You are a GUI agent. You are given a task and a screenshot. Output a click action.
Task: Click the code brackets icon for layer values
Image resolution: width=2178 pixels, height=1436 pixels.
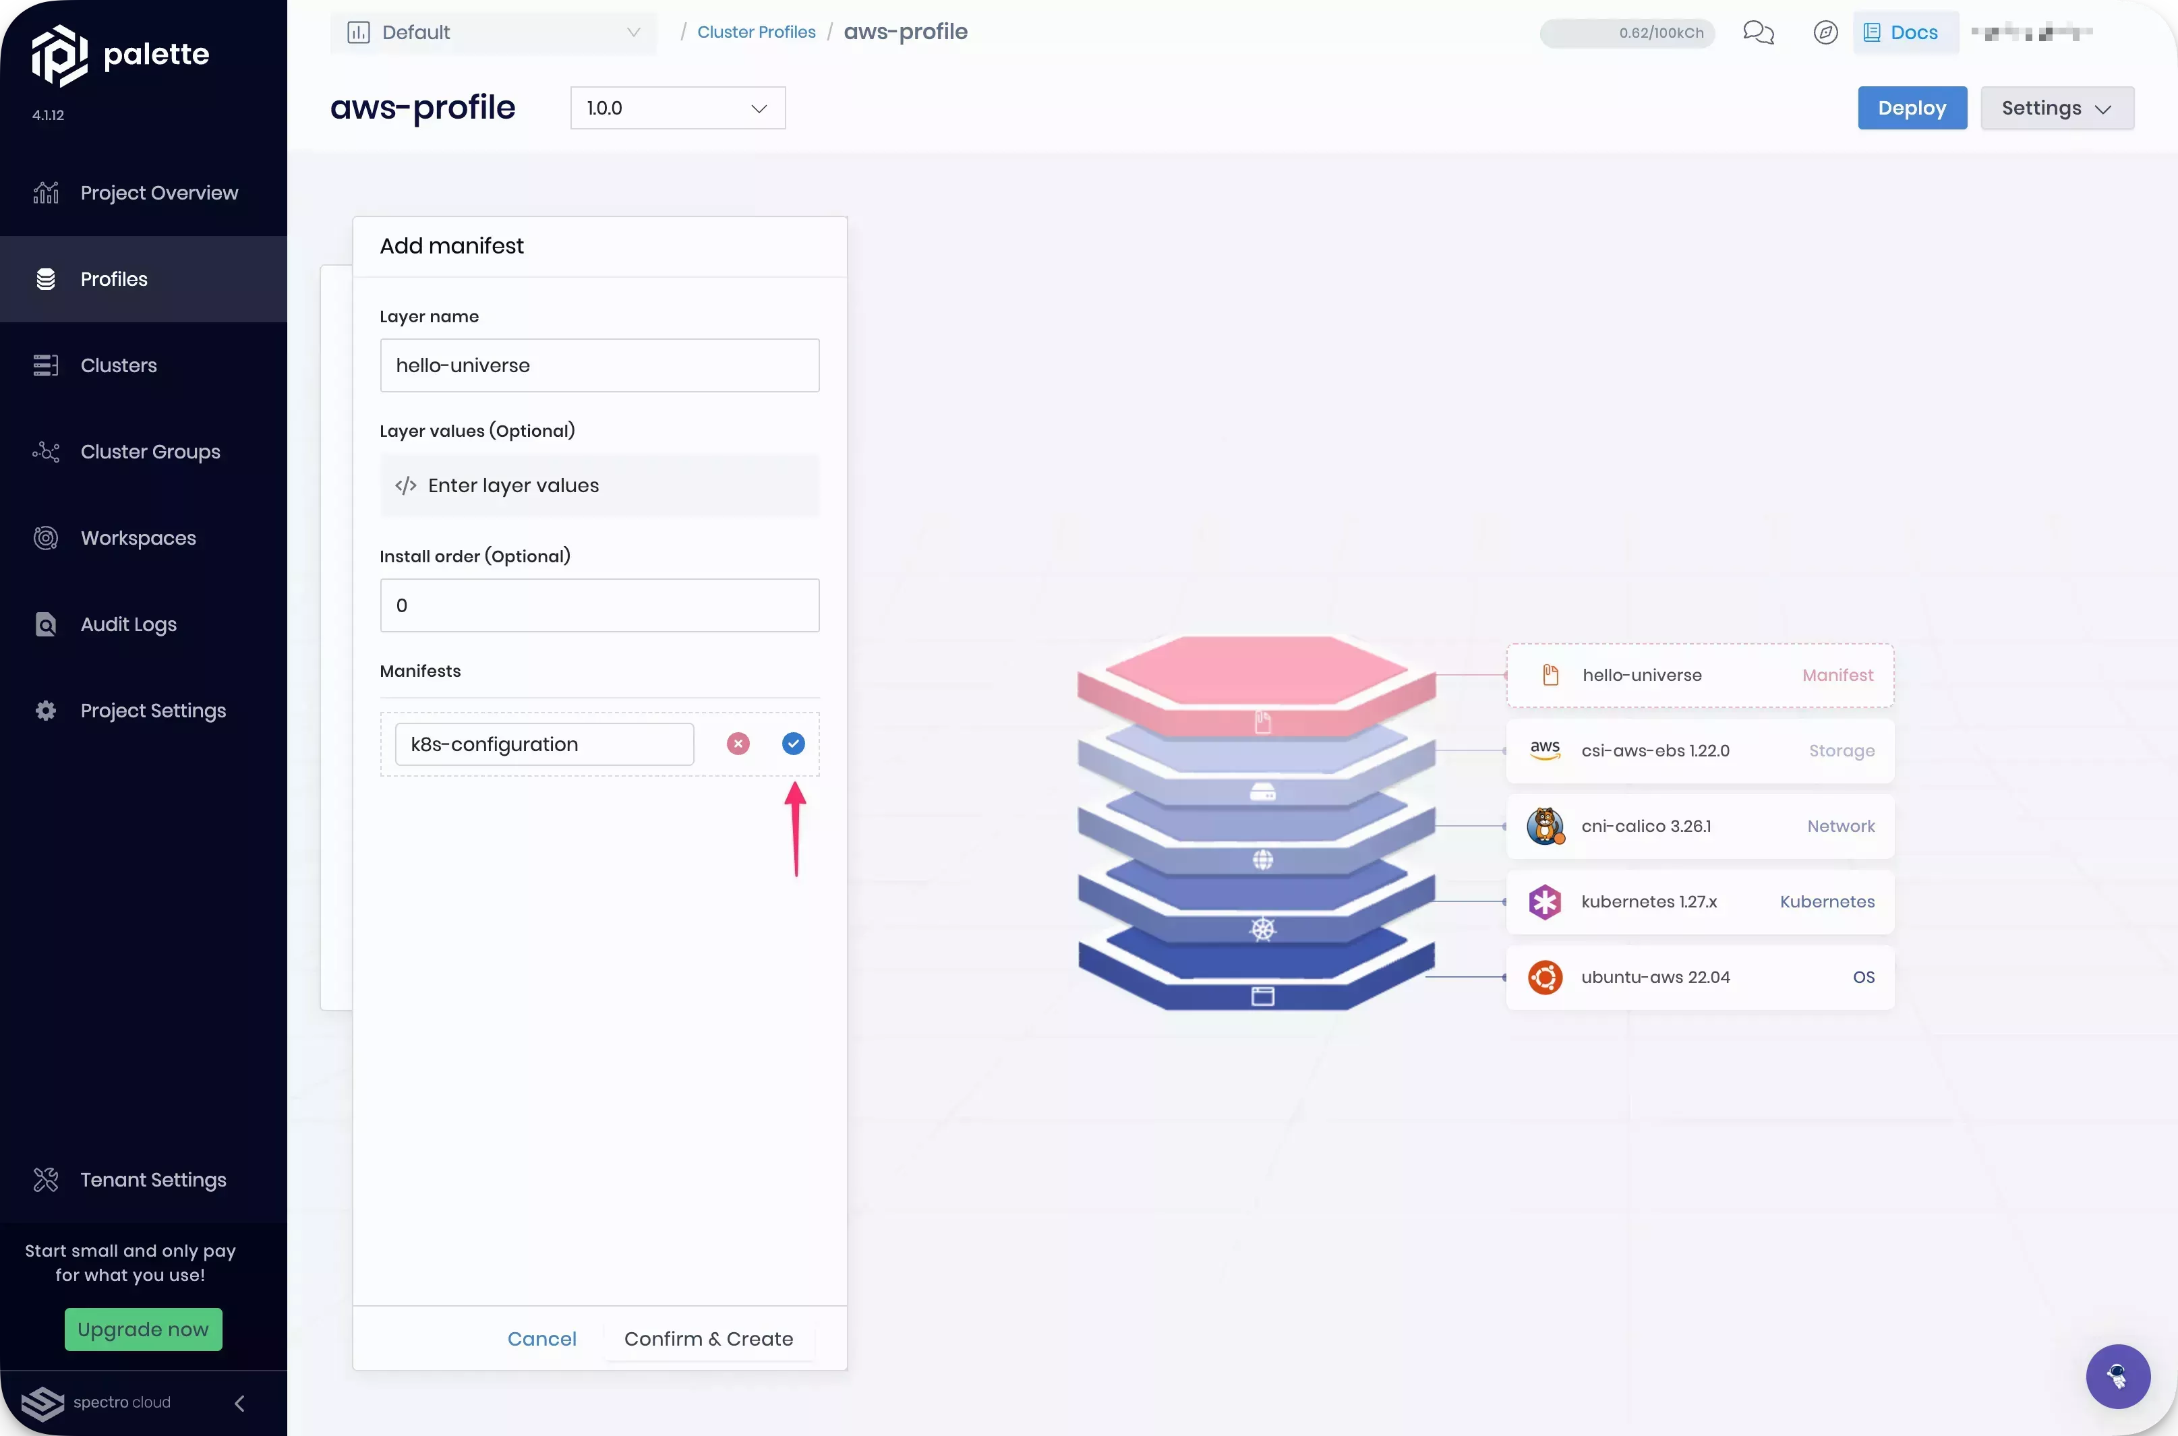(406, 485)
